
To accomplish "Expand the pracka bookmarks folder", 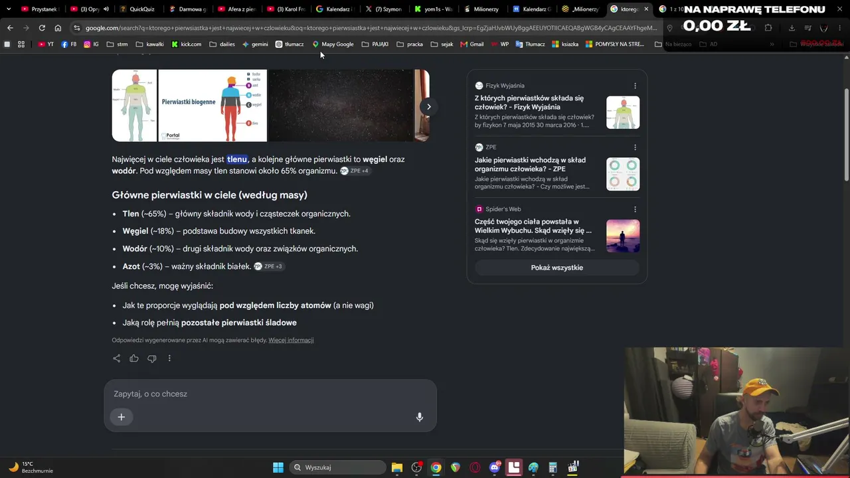I will click(410, 44).
